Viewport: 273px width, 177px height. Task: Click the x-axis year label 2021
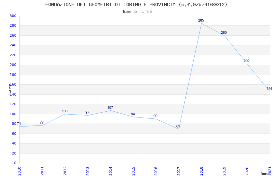270,171
